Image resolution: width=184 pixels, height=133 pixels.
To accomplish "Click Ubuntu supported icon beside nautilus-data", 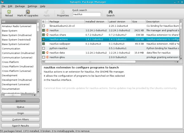I will tap(47, 53).
